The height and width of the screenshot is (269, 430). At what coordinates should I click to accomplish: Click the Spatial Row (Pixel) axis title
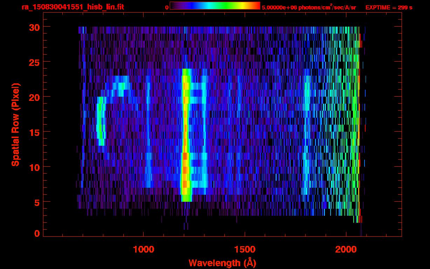click(x=16, y=124)
